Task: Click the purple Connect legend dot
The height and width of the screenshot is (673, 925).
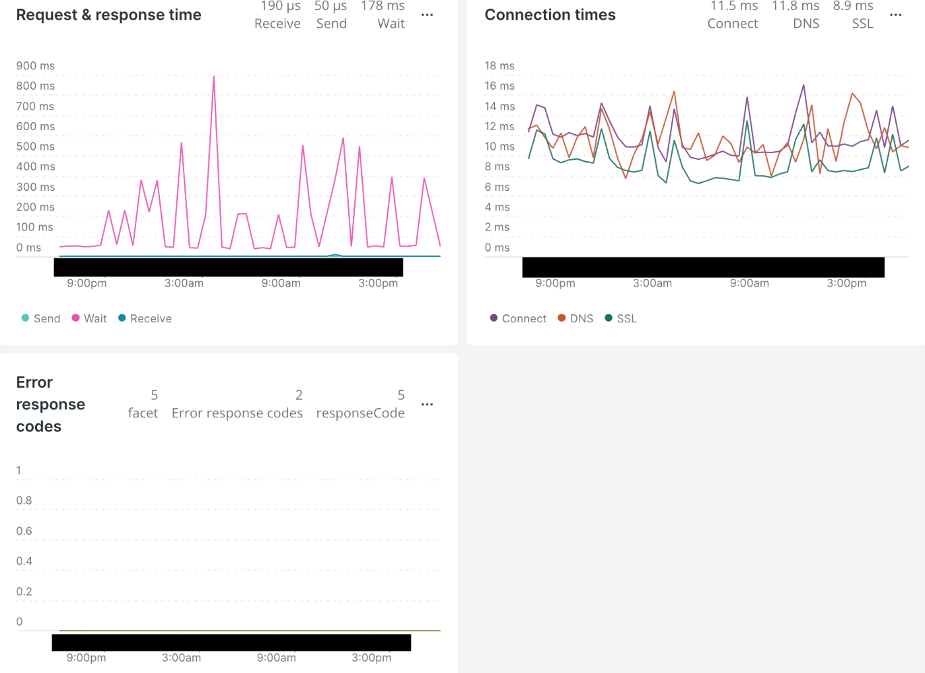Action: [x=494, y=318]
